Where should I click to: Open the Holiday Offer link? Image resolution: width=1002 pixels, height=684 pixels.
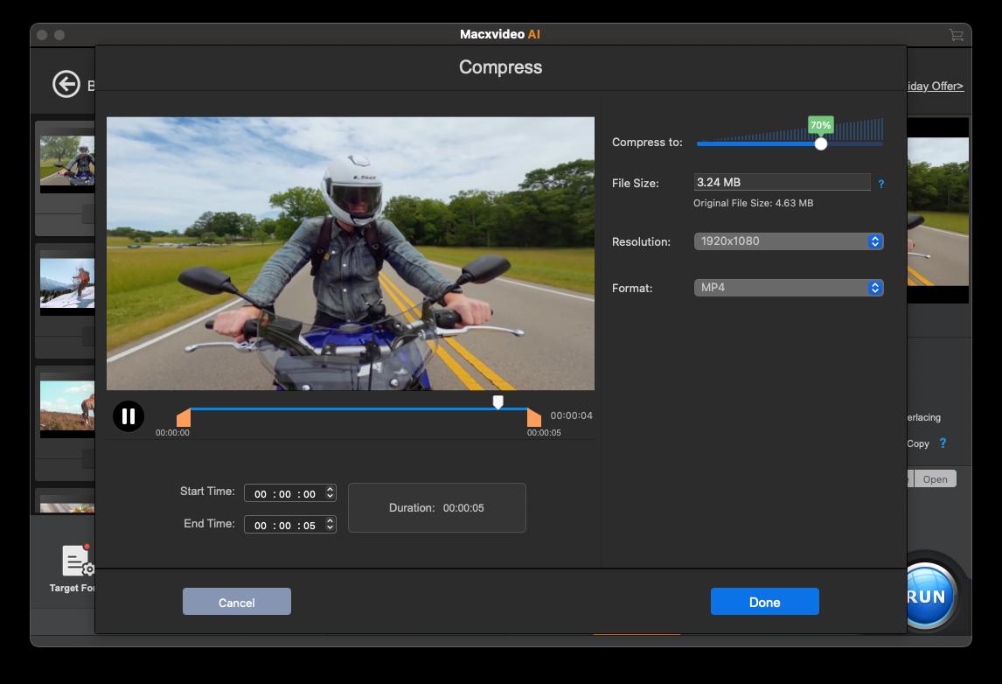935,86
